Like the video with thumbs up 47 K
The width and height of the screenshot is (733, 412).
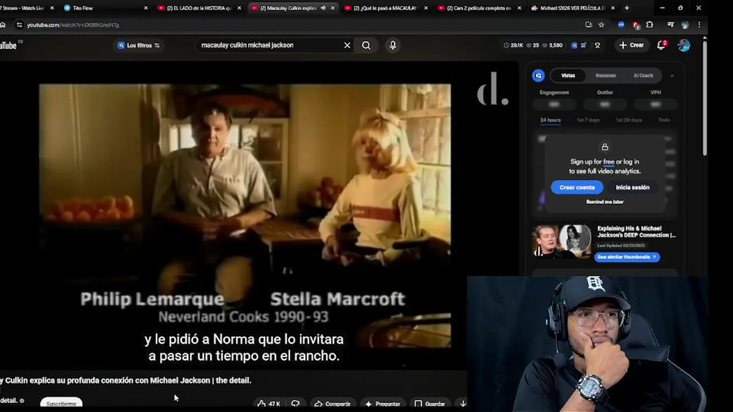pyautogui.click(x=269, y=404)
